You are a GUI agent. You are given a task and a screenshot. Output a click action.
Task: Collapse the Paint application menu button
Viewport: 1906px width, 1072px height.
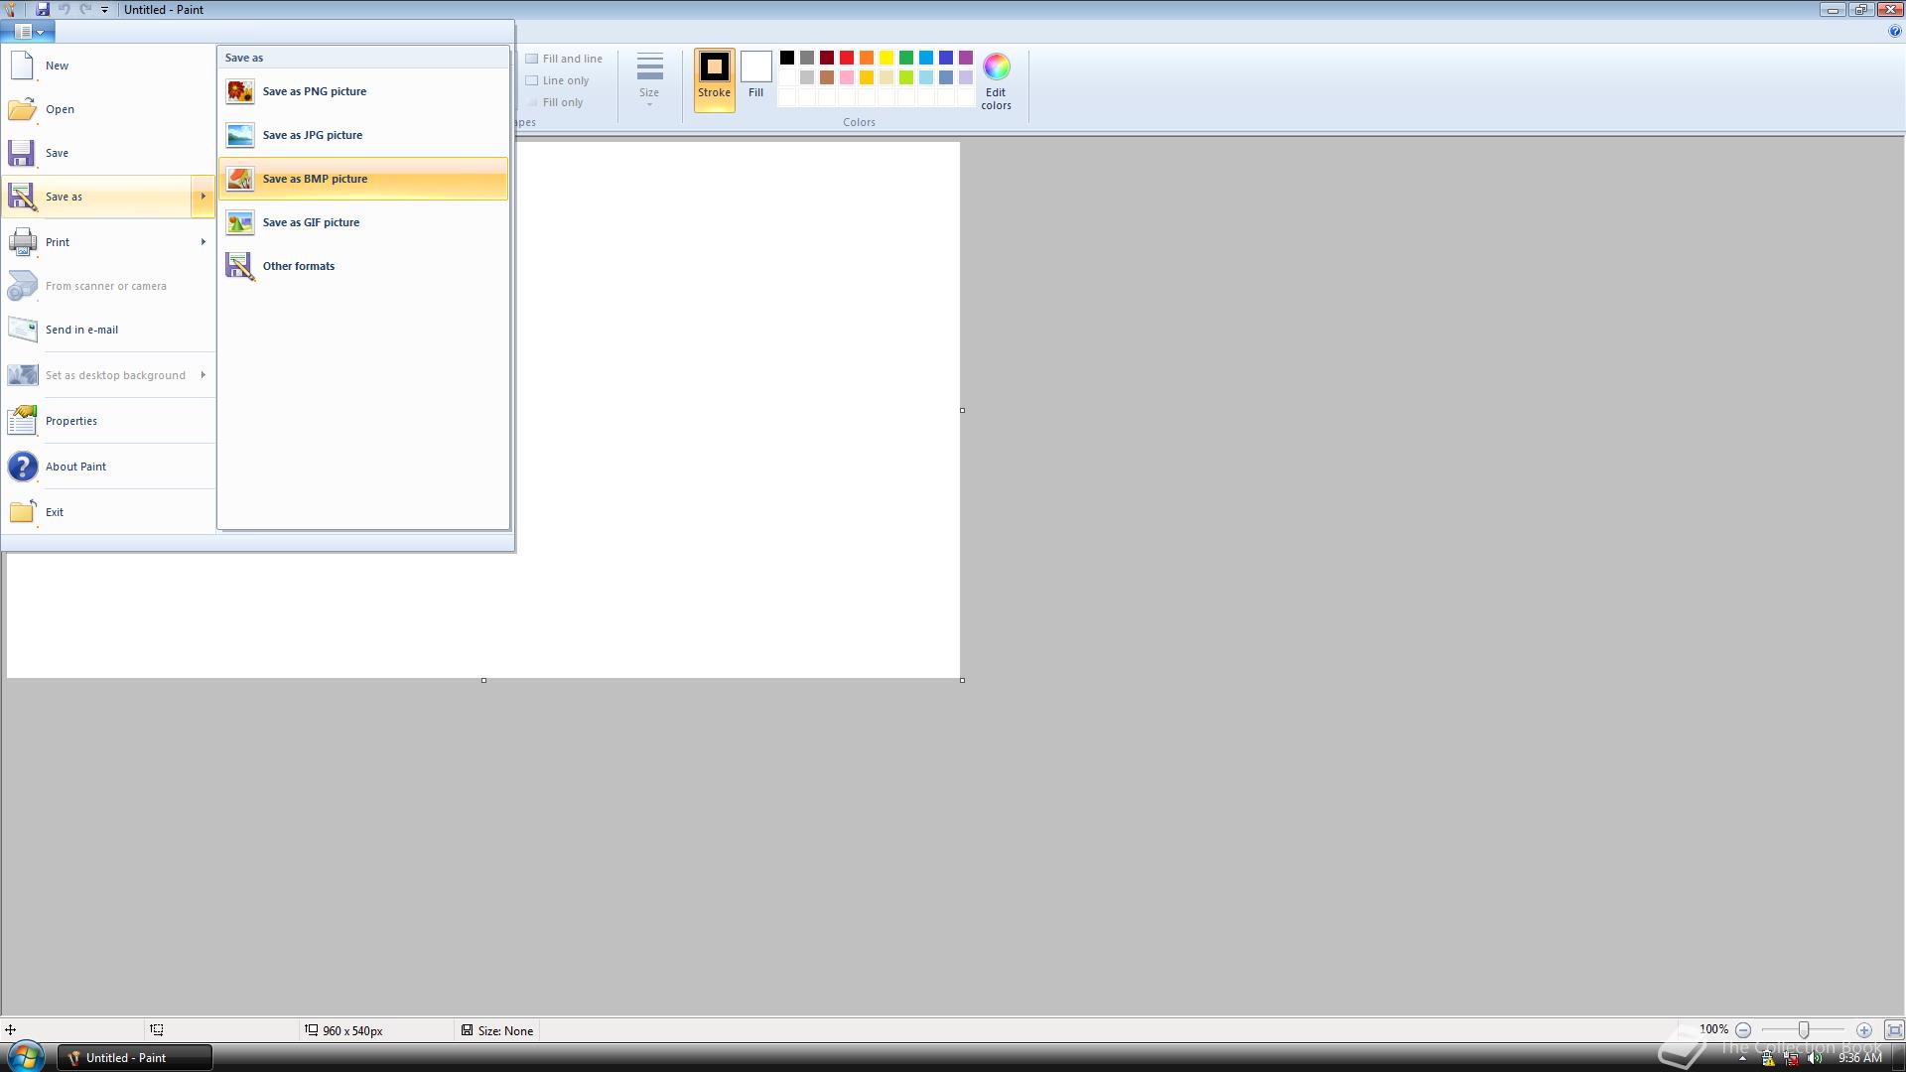point(28,32)
